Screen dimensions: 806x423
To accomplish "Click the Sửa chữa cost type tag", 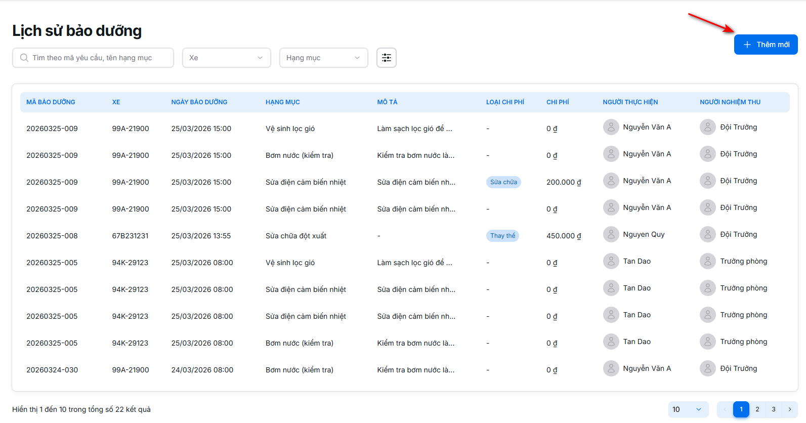I will click(503, 182).
